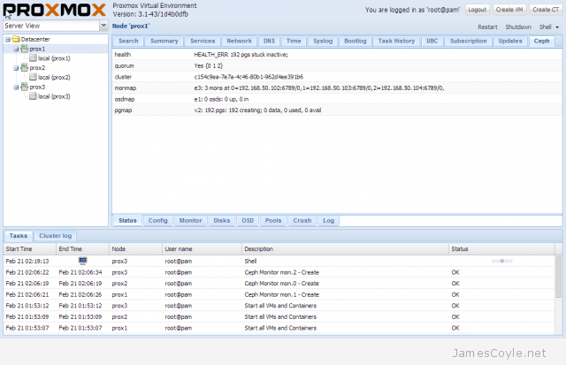Click the running spinner in the Shell task row
The width and height of the screenshot is (566, 365).
tap(501, 261)
